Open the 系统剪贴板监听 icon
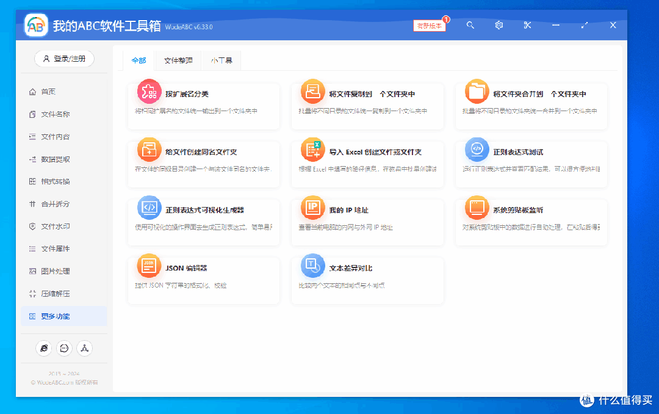The image size is (659, 414). pyautogui.click(x=477, y=208)
